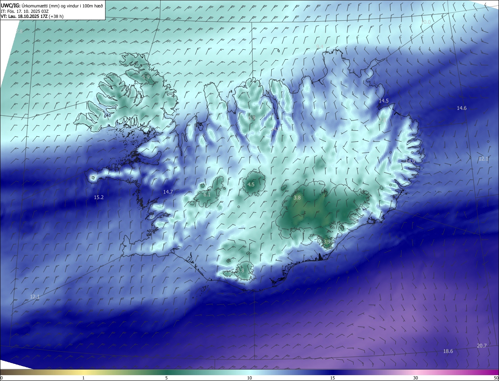Image resolution: width=499 pixels, height=381 pixels.
Task: Click the 14.6 value over northeast sea
Action: [x=462, y=108]
